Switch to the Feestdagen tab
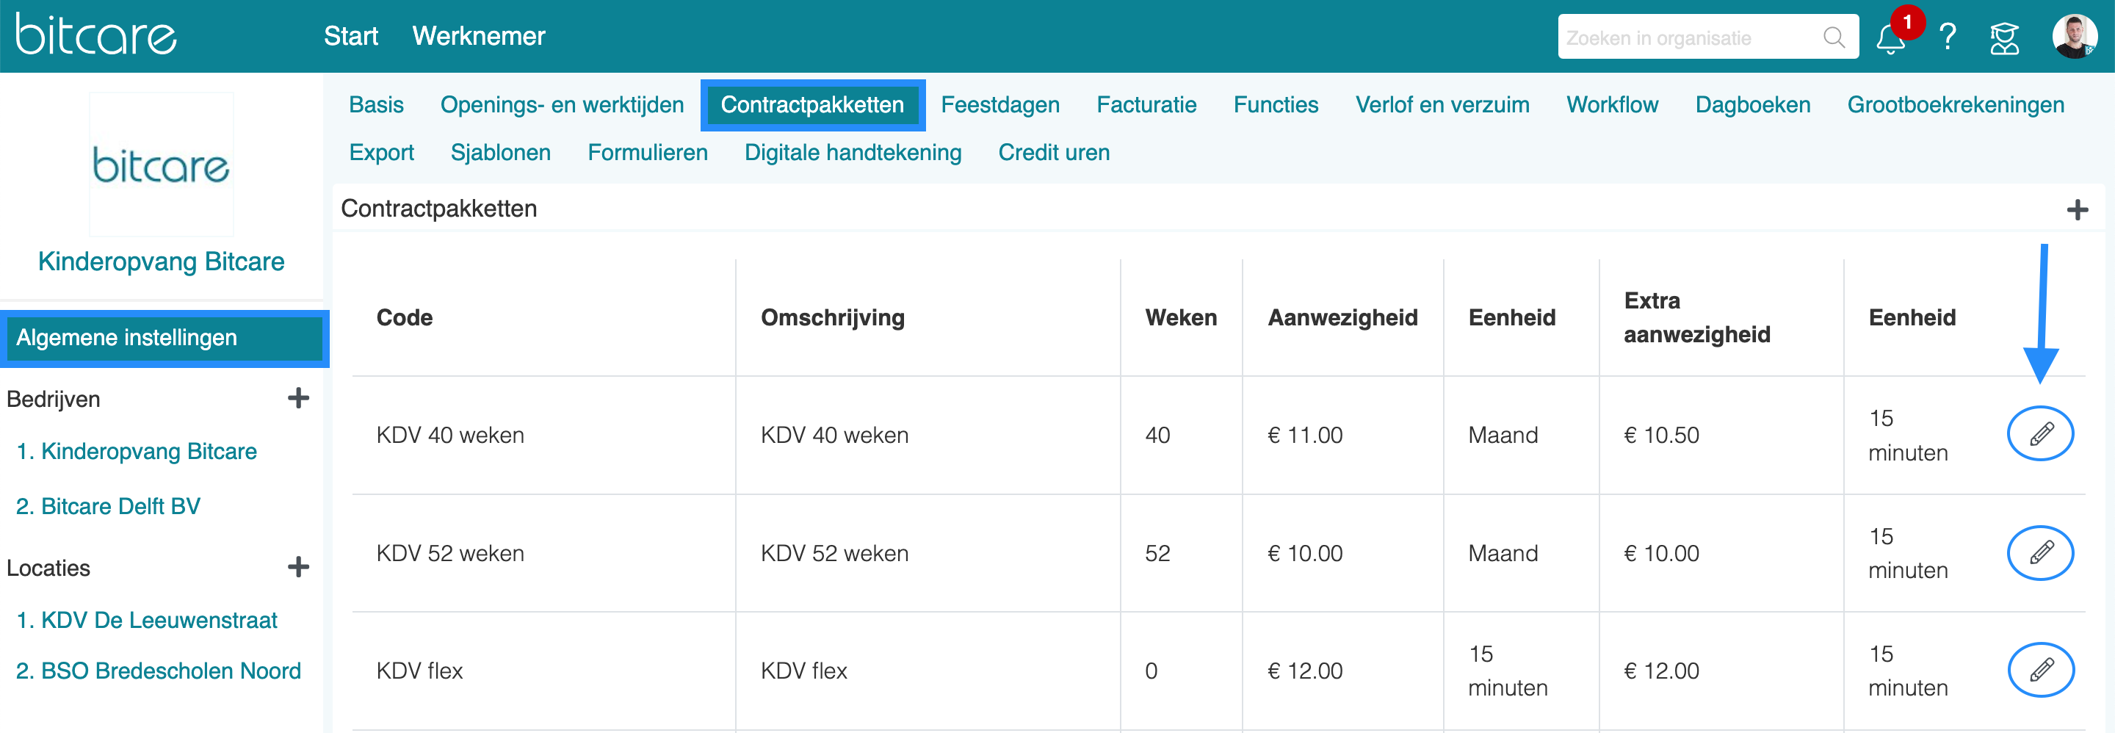Image resolution: width=2115 pixels, height=733 pixels. [x=1000, y=105]
